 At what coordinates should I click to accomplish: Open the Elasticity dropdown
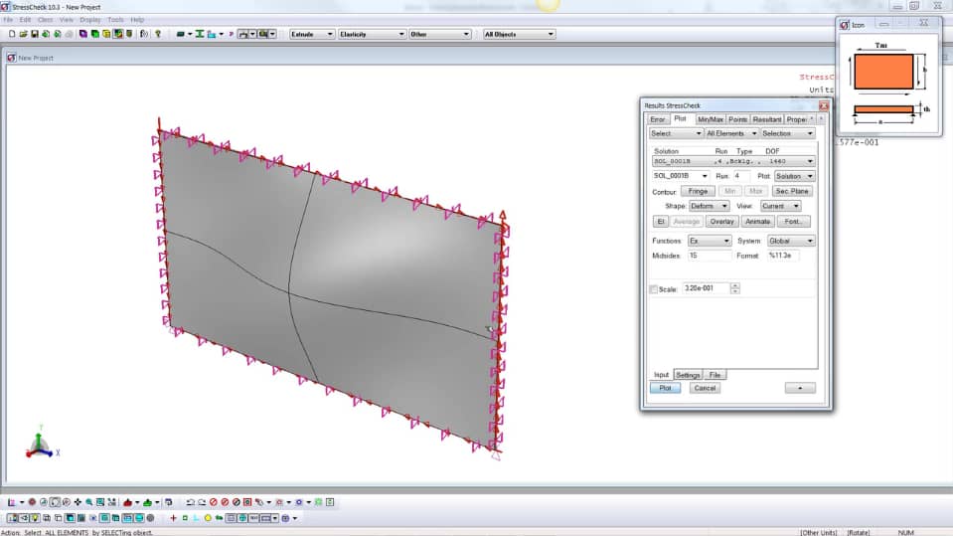pyautogui.click(x=372, y=34)
